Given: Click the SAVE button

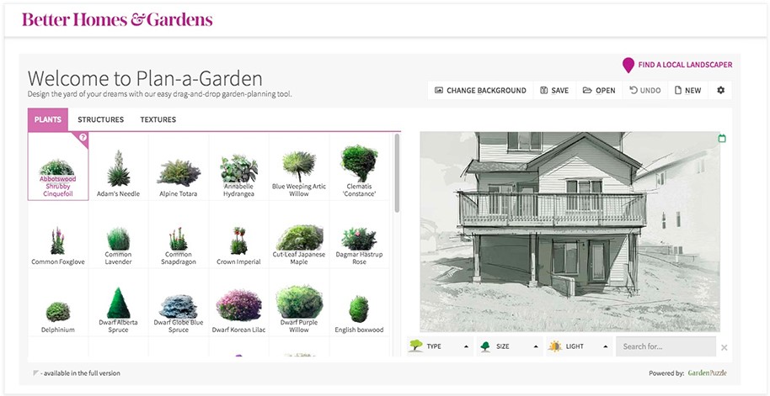Looking at the screenshot, I should click(554, 91).
